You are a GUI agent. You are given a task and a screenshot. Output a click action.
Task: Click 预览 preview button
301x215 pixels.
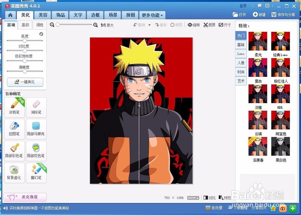tap(225, 198)
